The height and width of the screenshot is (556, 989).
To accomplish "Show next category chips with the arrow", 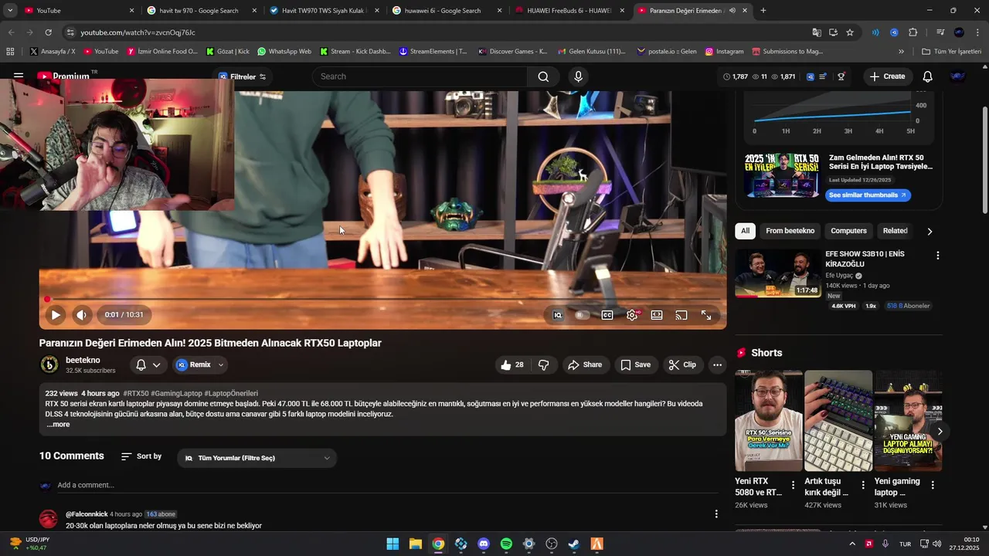I will coord(930,231).
